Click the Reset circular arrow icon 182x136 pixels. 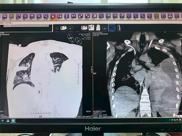[19, 16]
